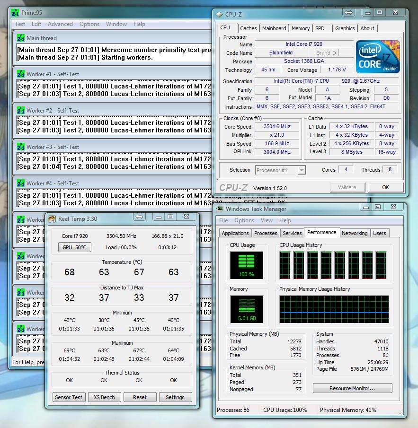Open the Advanced menu in Prime95
Viewport: 418px width, 428px height.
[60, 24]
